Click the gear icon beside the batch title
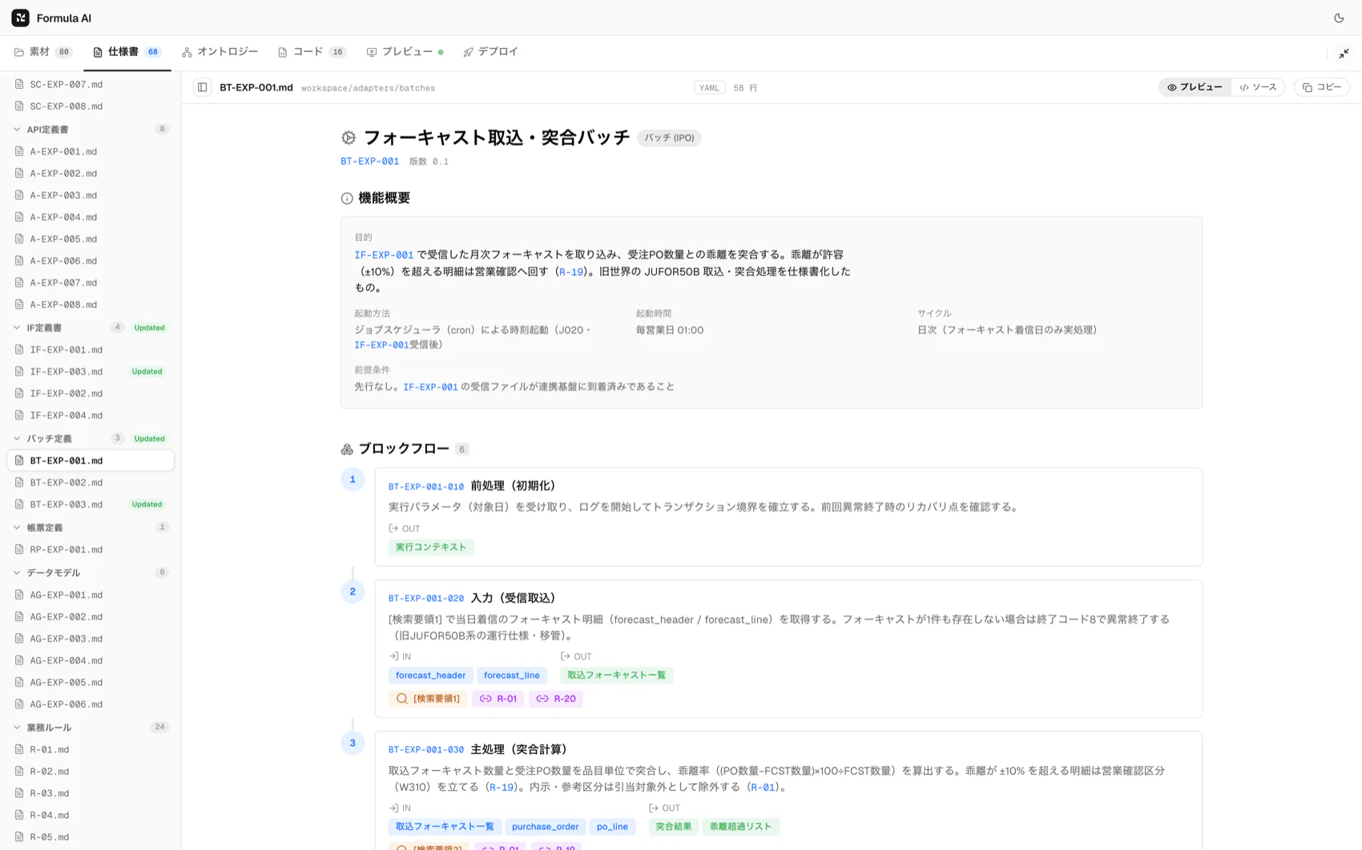The image size is (1362, 850). pyautogui.click(x=349, y=138)
